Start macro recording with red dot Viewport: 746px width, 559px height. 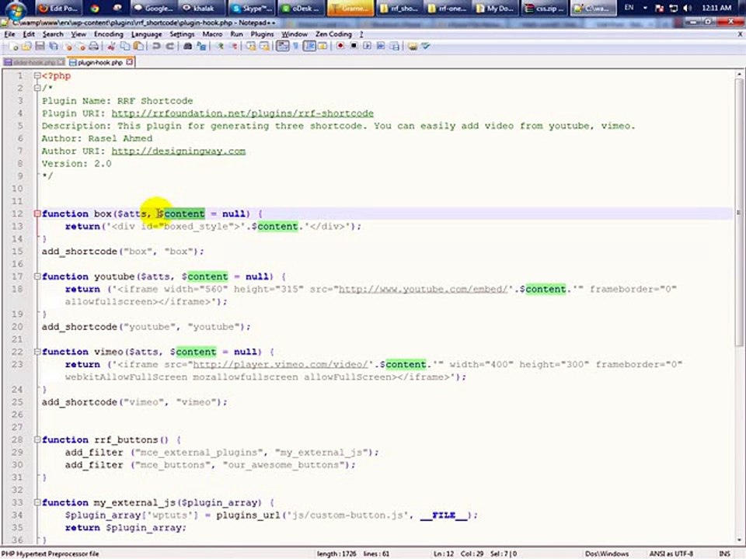pyautogui.click(x=340, y=46)
